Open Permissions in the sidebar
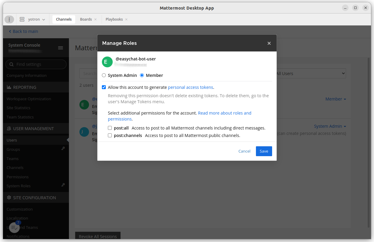Screen dimensions: 374x242 [18, 177]
